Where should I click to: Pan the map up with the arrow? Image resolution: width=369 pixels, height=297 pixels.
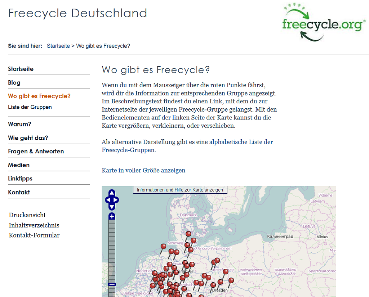112,193
